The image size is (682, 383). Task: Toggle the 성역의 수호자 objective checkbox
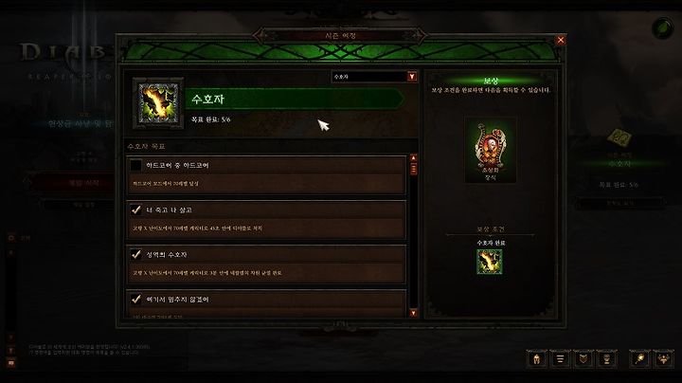(x=135, y=254)
